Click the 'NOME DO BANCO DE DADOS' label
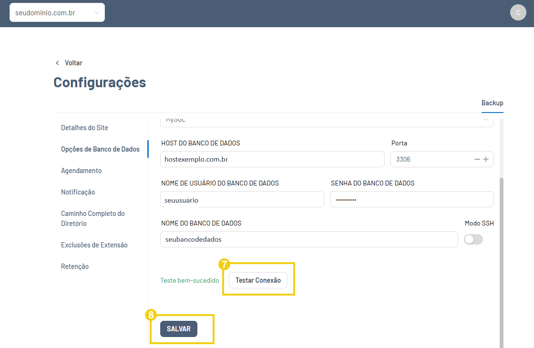 (x=201, y=224)
